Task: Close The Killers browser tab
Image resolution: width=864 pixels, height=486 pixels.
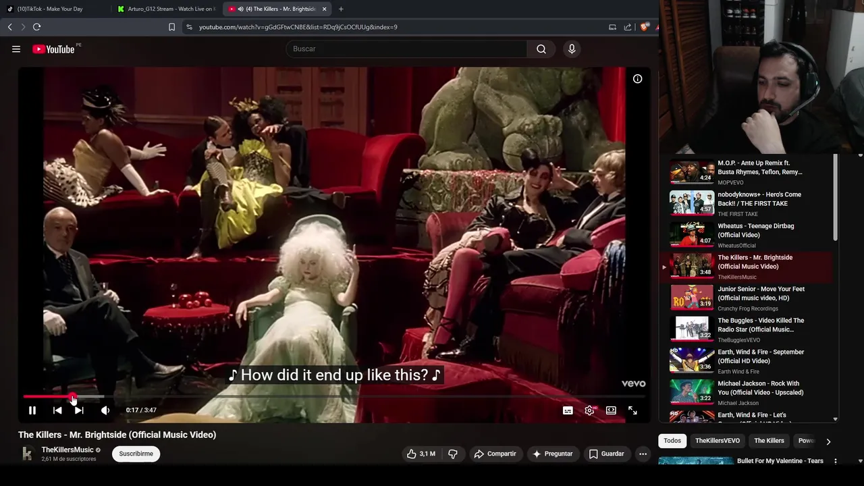Action: tap(324, 9)
